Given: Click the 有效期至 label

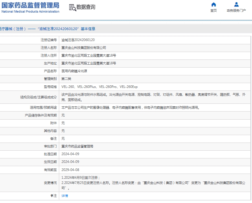Looking at the screenshot, I should (x=50, y=170).
